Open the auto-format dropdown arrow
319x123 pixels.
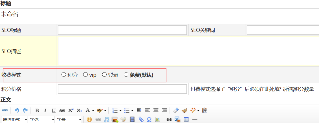[x=198, y=111]
